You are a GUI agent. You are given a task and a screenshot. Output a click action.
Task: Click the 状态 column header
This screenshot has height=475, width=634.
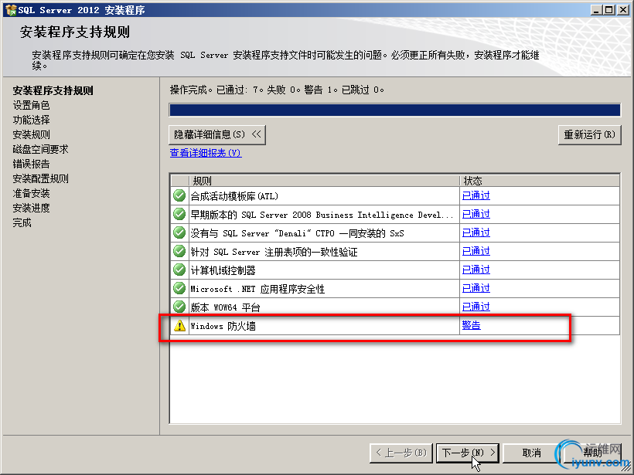click(540, 181)
